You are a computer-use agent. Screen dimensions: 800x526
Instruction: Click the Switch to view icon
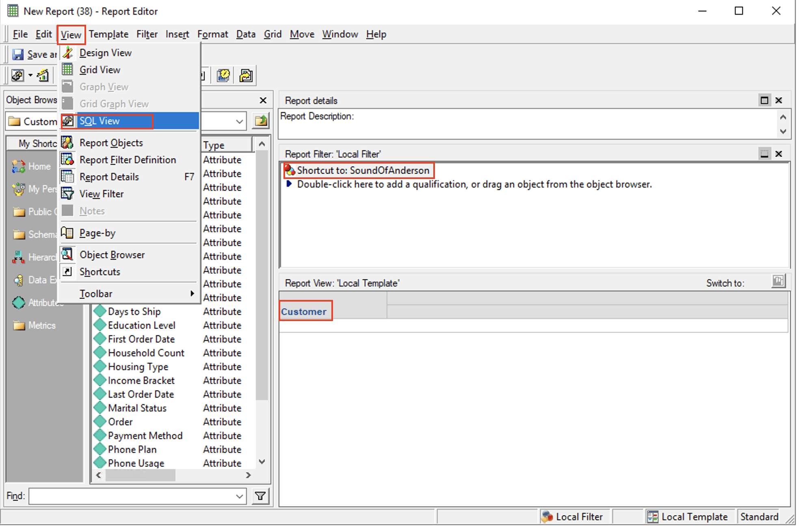click(778, 281)
